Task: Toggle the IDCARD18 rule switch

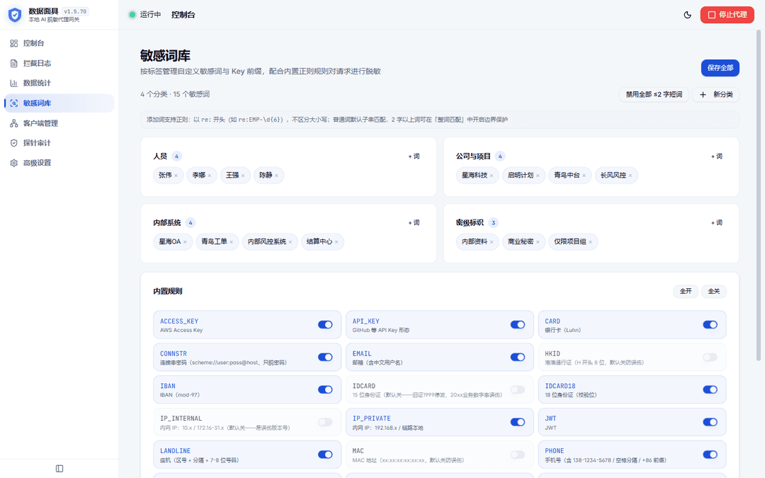Action: 710,389
